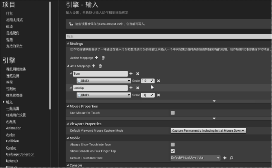
Task: Click the 搜索 search field
Action: [x=169, y=36]
